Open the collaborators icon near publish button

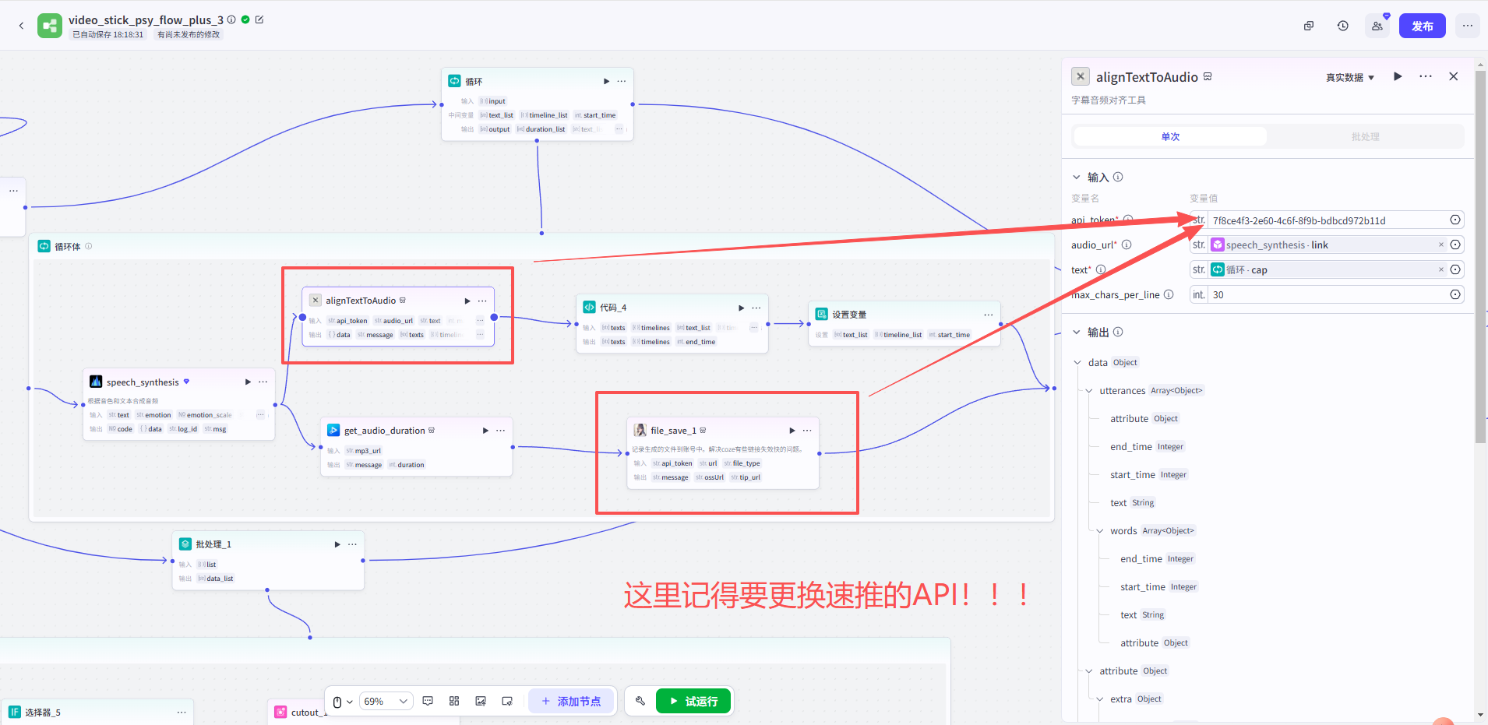[x=1376, y=26]
